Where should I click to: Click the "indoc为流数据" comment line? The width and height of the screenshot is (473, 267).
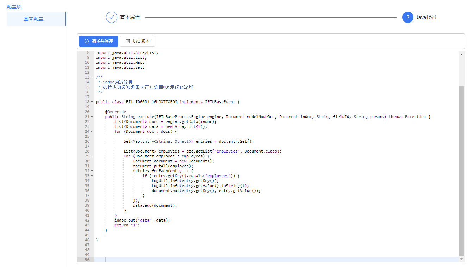[x=116, y=82]
